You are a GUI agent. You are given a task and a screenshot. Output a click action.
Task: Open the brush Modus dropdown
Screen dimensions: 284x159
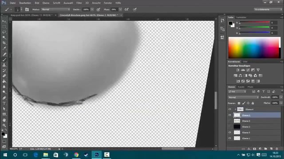pos(55,9)
